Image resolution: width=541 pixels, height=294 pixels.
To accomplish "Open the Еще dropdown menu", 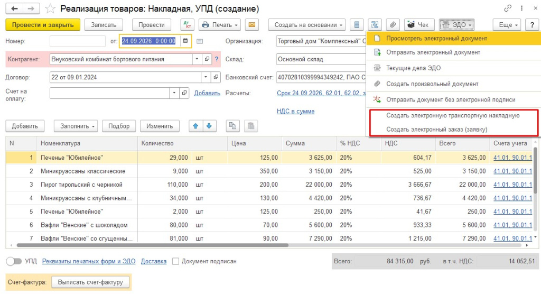I will click(x=508, y=25).
